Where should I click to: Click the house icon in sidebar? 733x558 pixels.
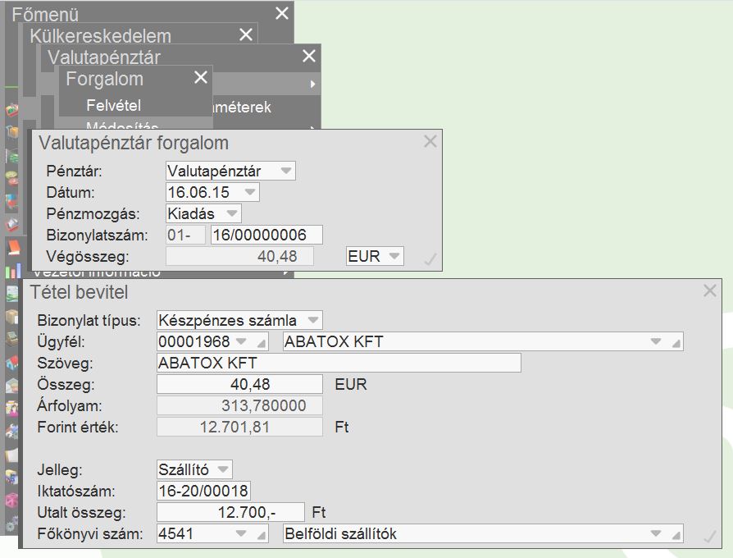[x=12, y=362]
